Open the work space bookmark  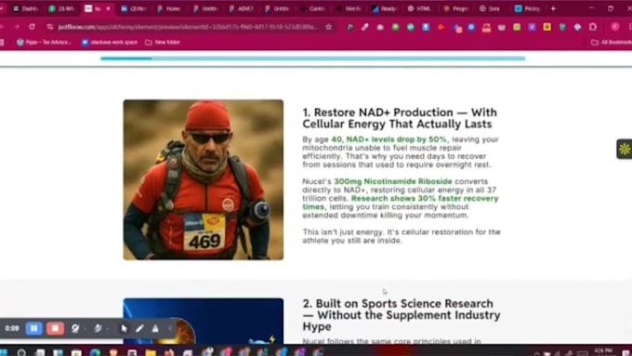(x=110, y=42)
